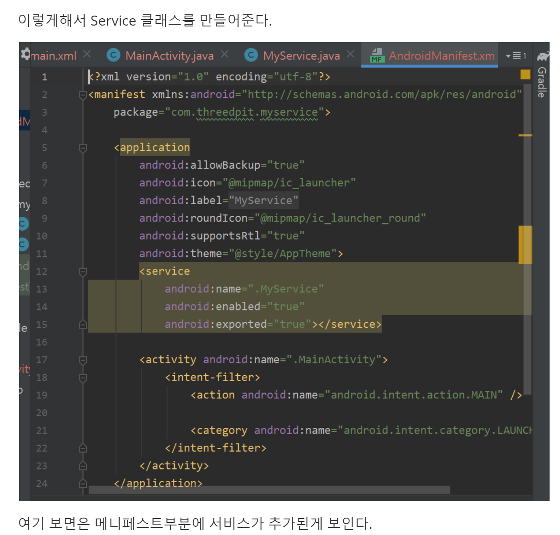Click the large yellow stripe mark near service lines
Screen dimensions: 560x535
pos(525,245)
